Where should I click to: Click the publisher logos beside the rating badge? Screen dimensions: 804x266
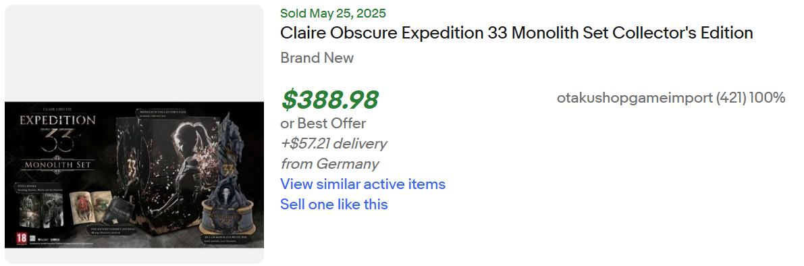point(45,239)
